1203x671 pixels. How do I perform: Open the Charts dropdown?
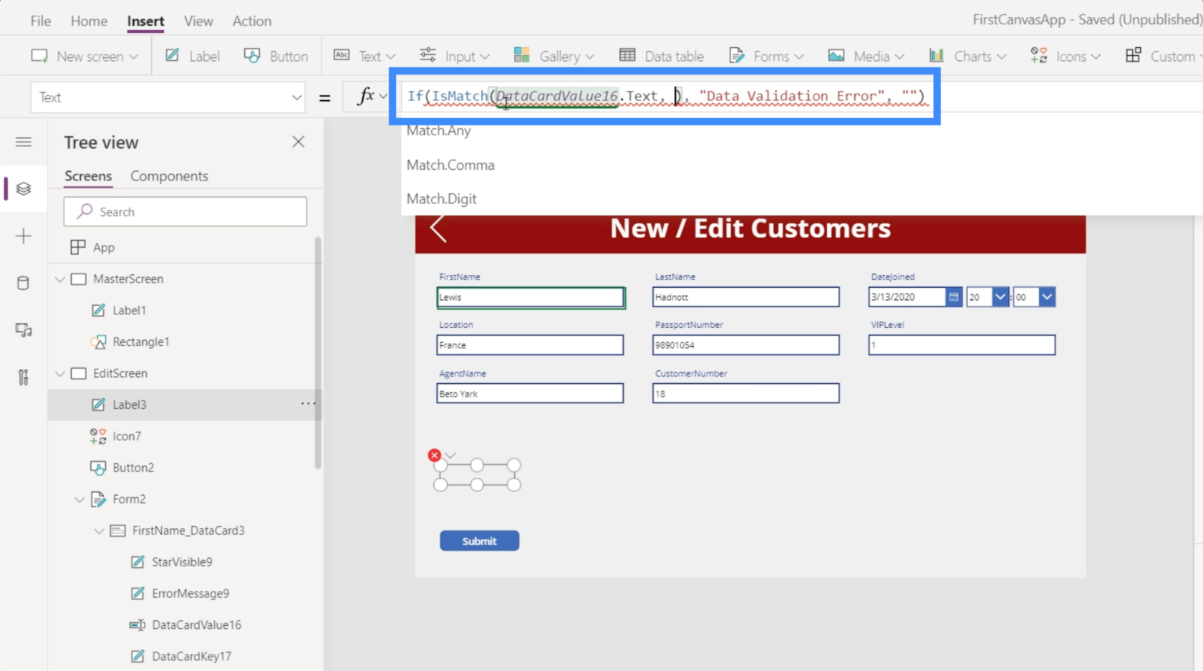click(x=967, y=56)
